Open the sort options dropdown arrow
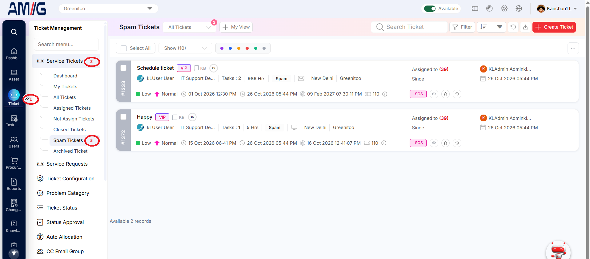This screenshot has height=259, width=590. coord(500,27)
